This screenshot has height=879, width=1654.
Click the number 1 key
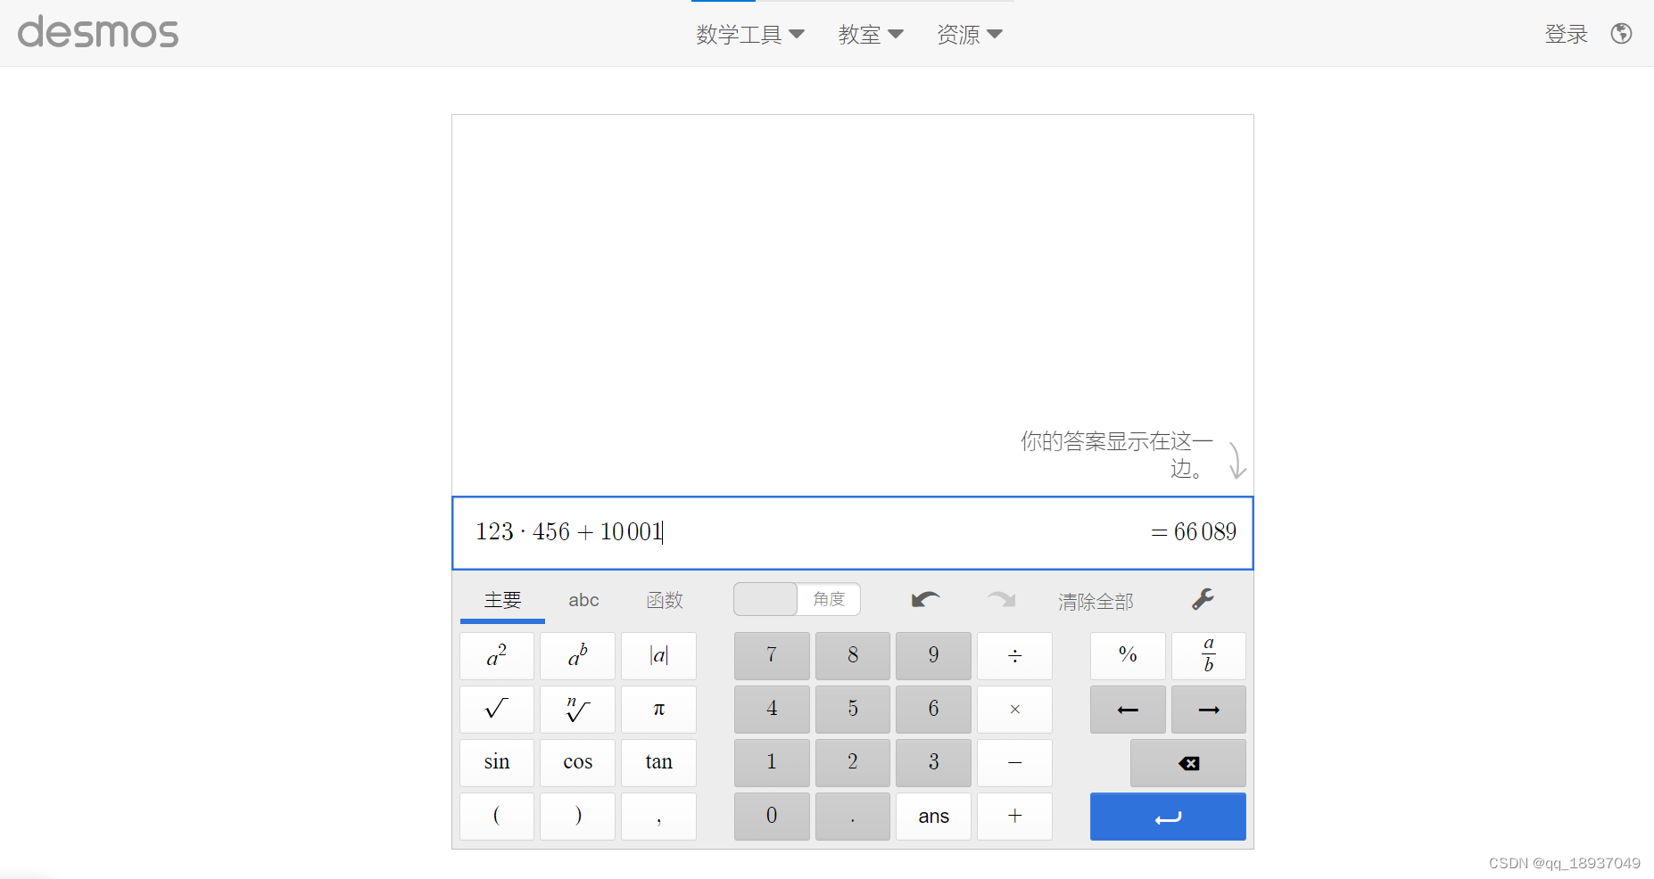pos(772,763)
